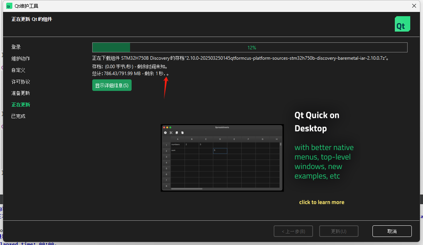Click the archive '(0.00 字节/秒)' speed line
Image resolution: width=423 pixels, height=245 pixels.
130,67
